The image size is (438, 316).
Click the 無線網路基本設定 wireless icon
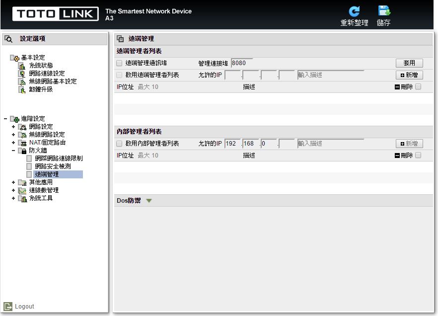pos(22,82)
